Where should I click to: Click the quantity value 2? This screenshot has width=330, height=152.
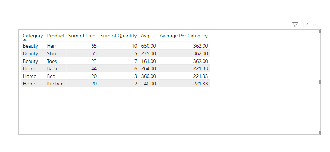pos(136,84)
